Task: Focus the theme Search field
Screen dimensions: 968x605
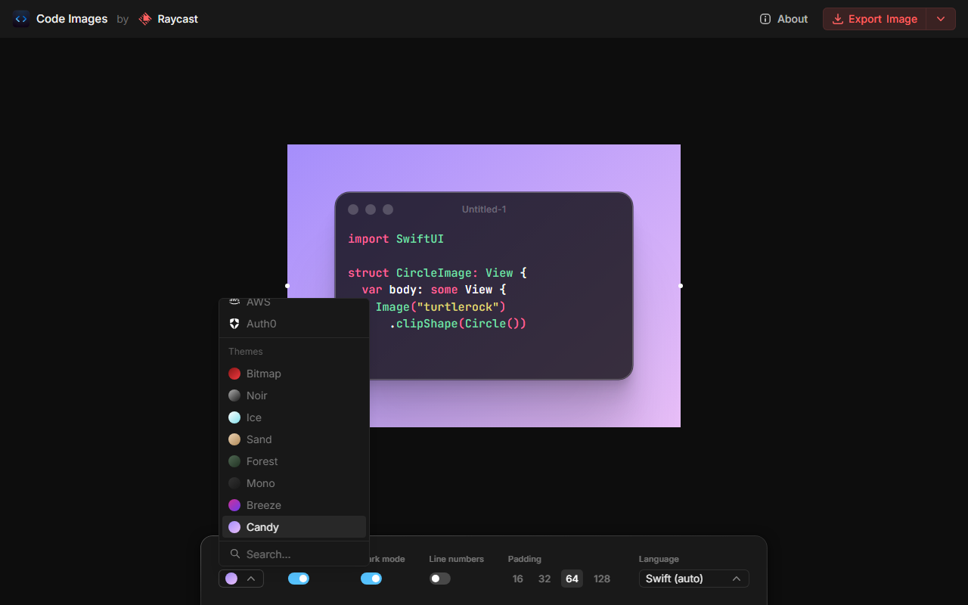Action: pos(294,554)
